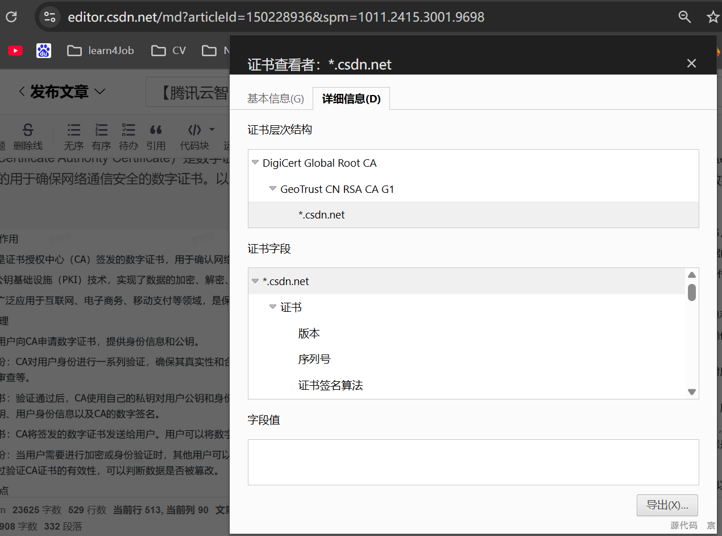
Task: Click the browser address bar URL
Action: point(276,17)
